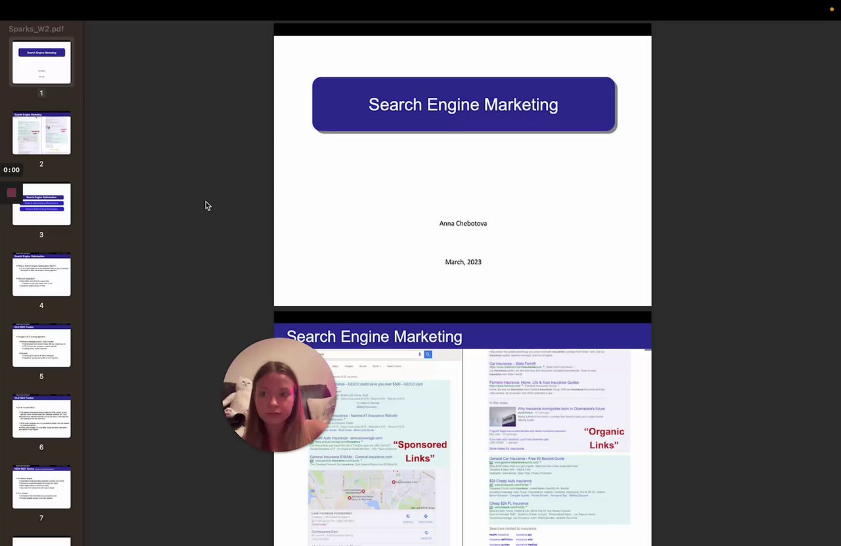Click the red "Organic Links" label
The width and height of the screenshot is (841, 546).
604,438
